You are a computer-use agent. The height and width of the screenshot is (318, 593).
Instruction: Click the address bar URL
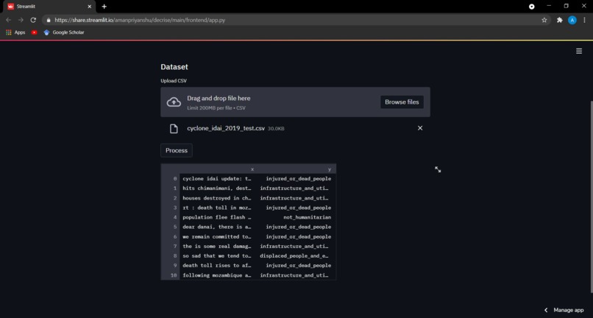point(140,20)
